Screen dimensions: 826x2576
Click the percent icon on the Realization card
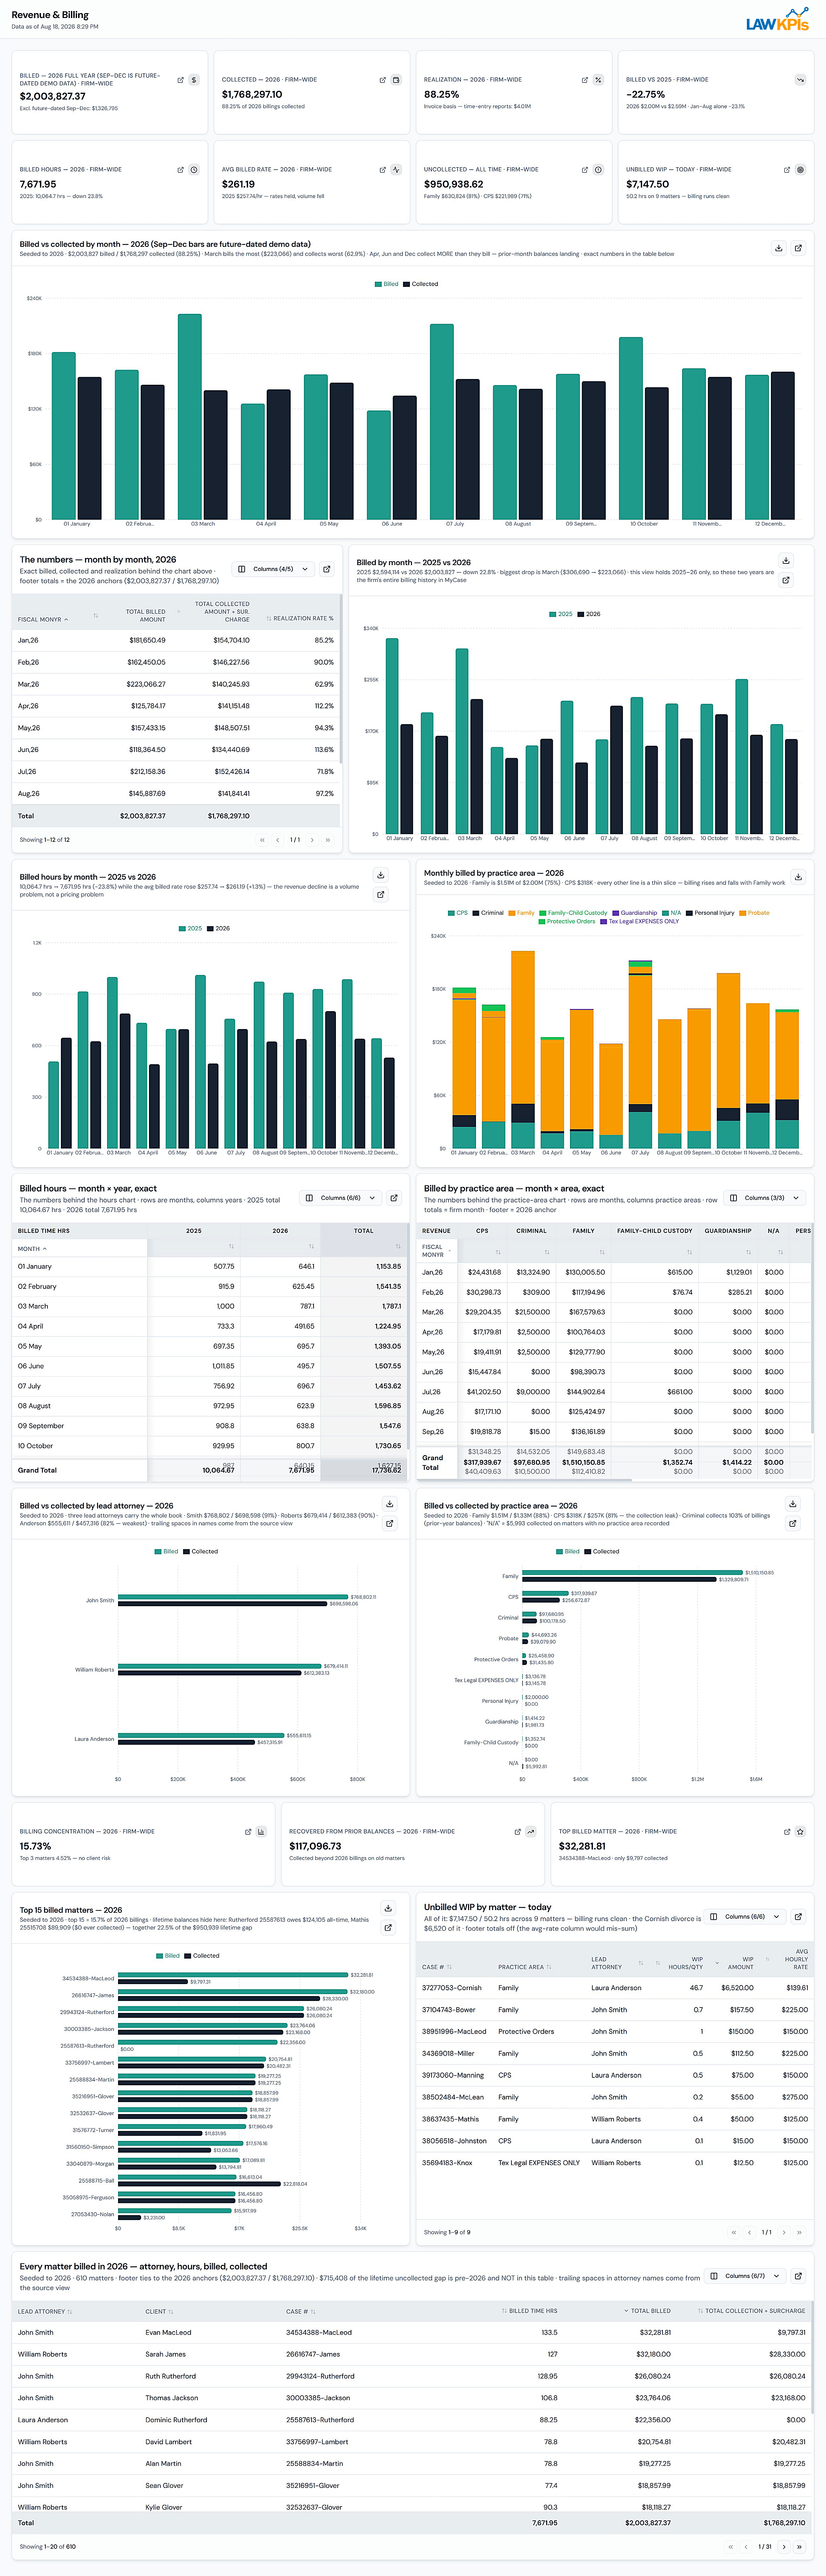pyautogui.click(x=598, y=80)
